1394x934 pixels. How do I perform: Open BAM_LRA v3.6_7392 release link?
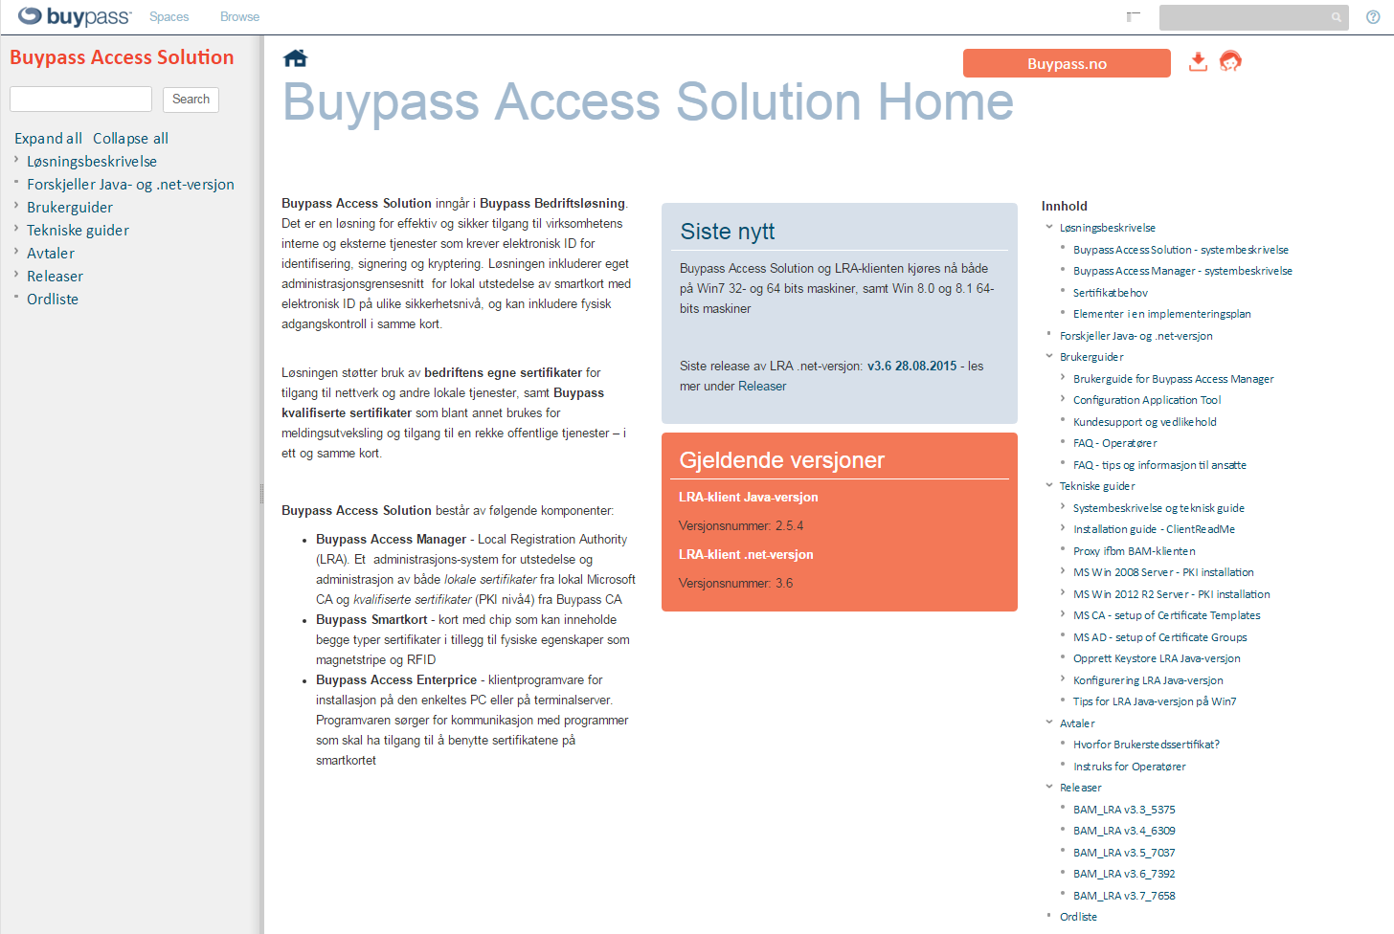1124,874
